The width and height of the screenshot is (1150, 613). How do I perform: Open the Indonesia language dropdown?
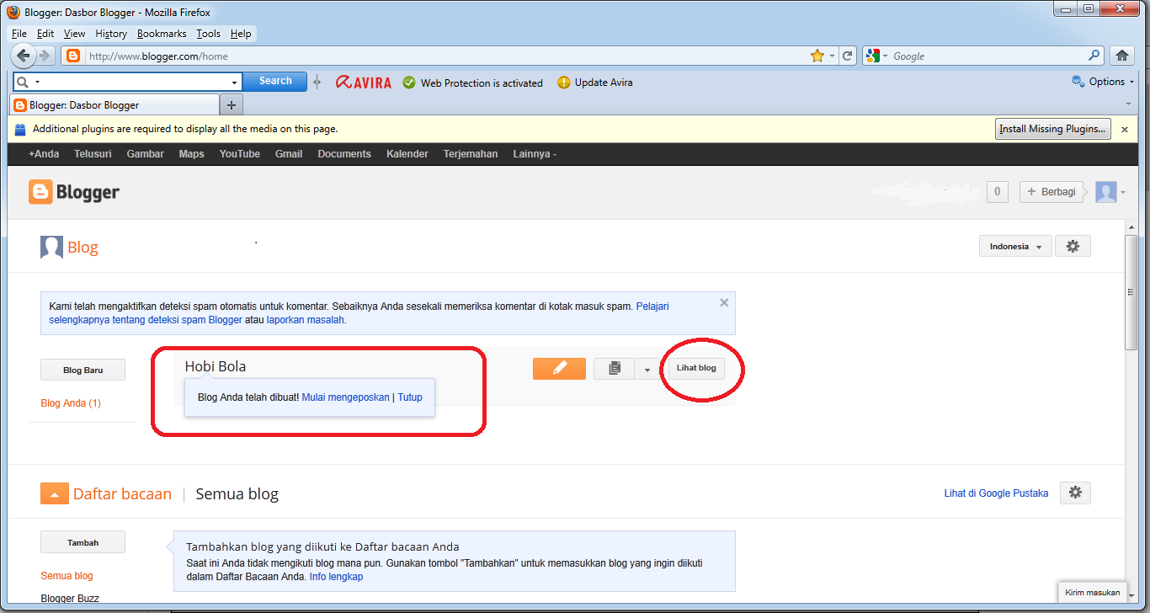point(1015,246)
